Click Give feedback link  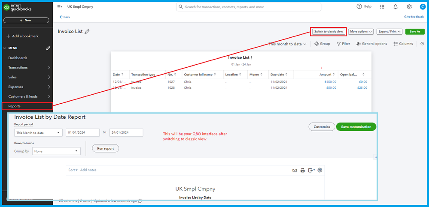(x=414, y=17)
